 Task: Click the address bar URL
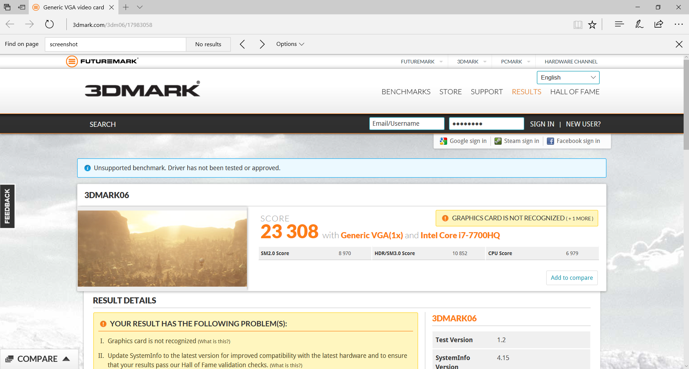pyautogui.click(x=112, y=25)
